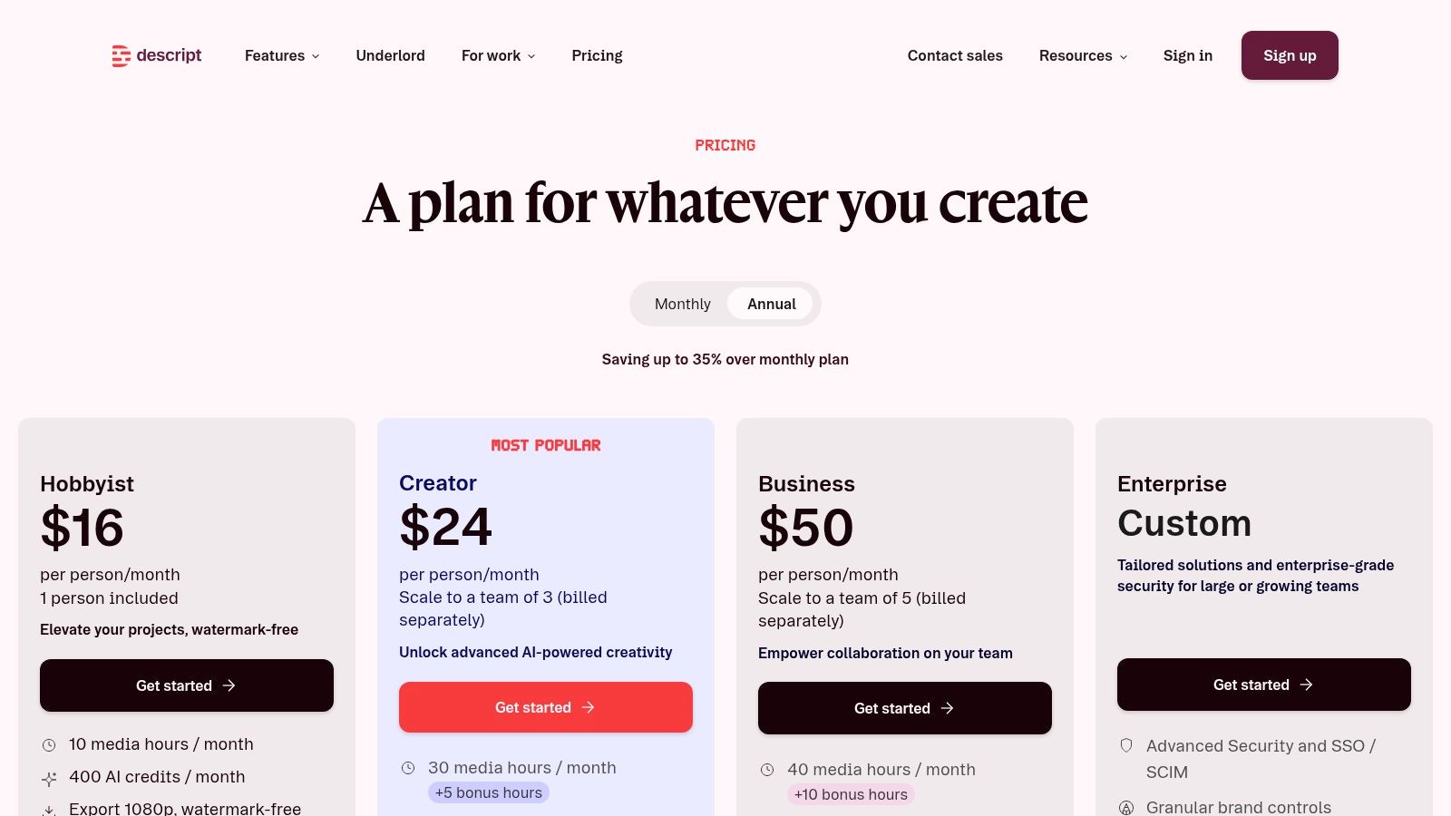Screen dimensions: 1451x816
Task: Click the Sign up button
Action: tap(1289, 55)
